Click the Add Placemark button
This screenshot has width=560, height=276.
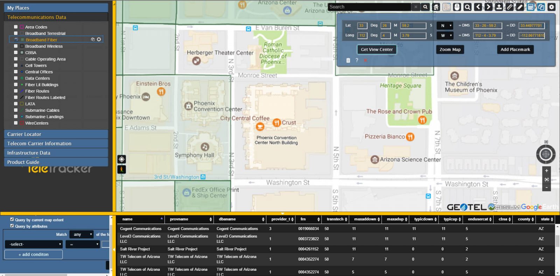515,50
